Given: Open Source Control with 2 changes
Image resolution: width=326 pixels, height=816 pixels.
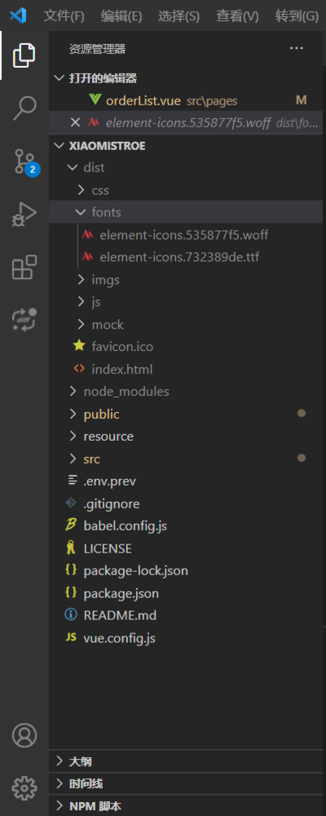Looking at the screenshot, I should pyautogui.click(x=24, y=162).
